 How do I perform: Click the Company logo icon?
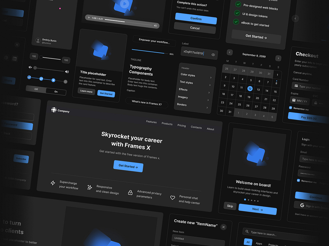[53, 110]
